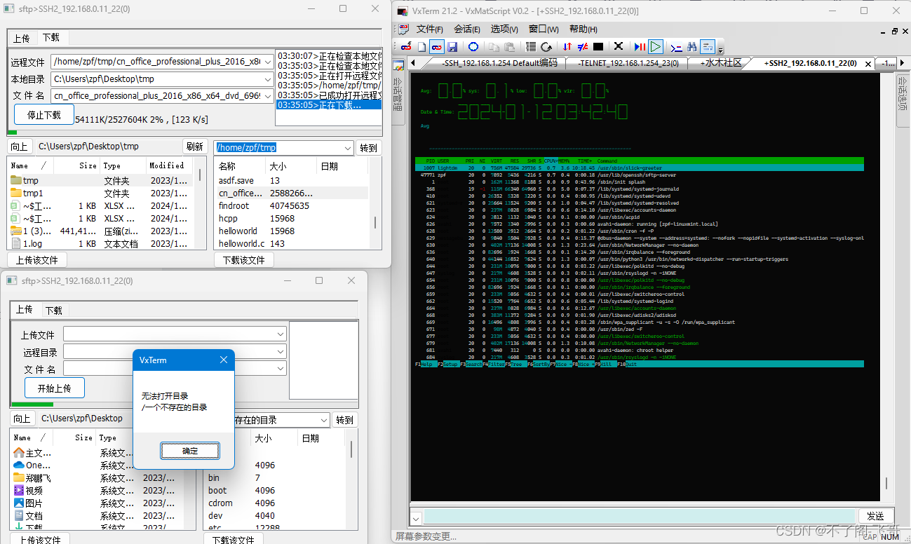Select the 视频 folder icon in desktop list

[x=19, y=491]
